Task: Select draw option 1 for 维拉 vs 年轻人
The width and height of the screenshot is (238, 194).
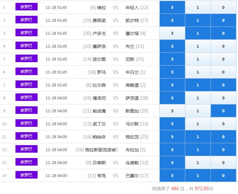Action: coord(198,8)
